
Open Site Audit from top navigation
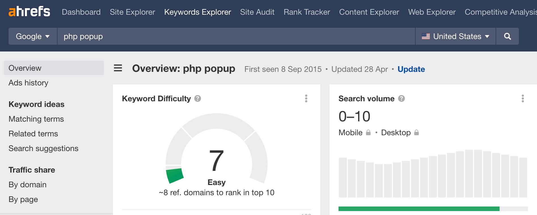pos(257,12)
